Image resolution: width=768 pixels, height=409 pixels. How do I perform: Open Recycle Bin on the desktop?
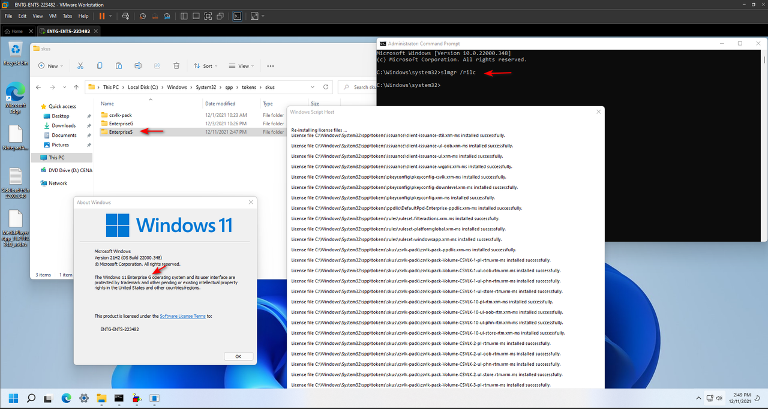coord(16,53)
